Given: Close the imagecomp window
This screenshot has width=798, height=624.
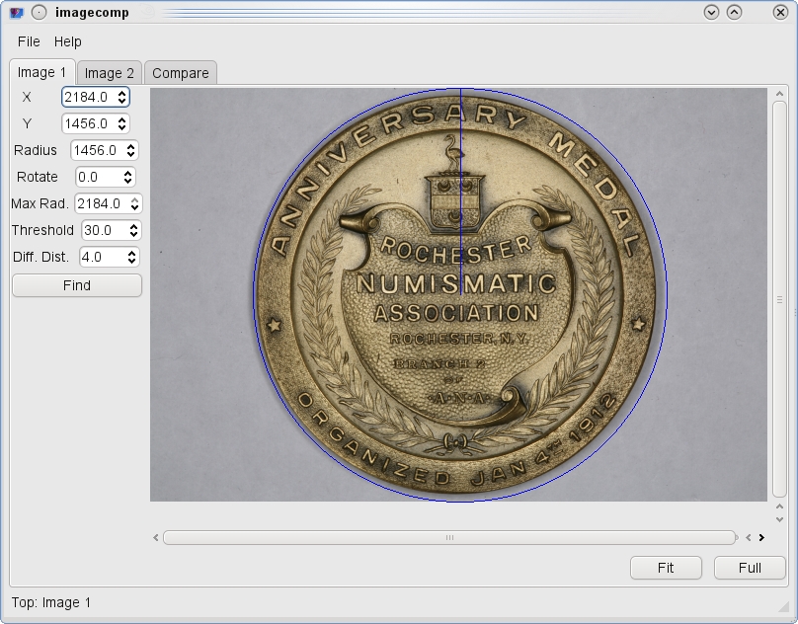Looking at the screenshot, I should pyautogui.click(x=780, y=12).
